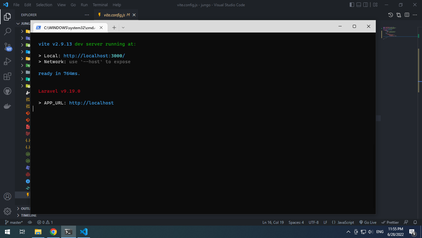The height and width of the screenshot is (238, 422).
Task: Click the Prettier status item
Action: click(x=390, y=223)
